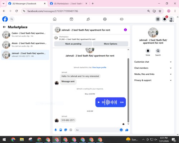This screenshot has height=143, width=179.
Task: Click the More Options button
Action: click(111, 44)
